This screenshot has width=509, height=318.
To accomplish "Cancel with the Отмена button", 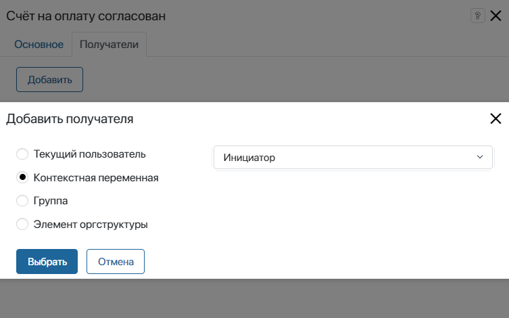I will click(x=115, y=261).
